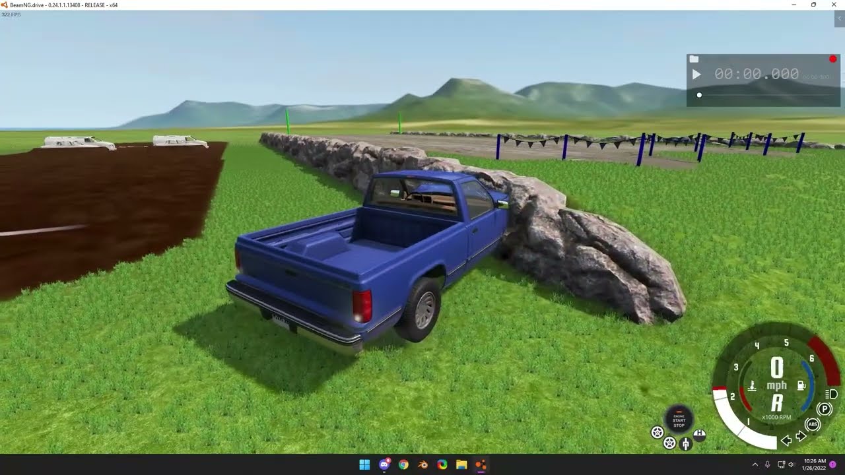Click the H range box icon
Viewport: 845px width, 475px height.
coord(699,434)
